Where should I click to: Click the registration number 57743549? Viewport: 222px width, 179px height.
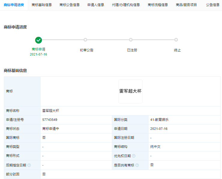50,120
